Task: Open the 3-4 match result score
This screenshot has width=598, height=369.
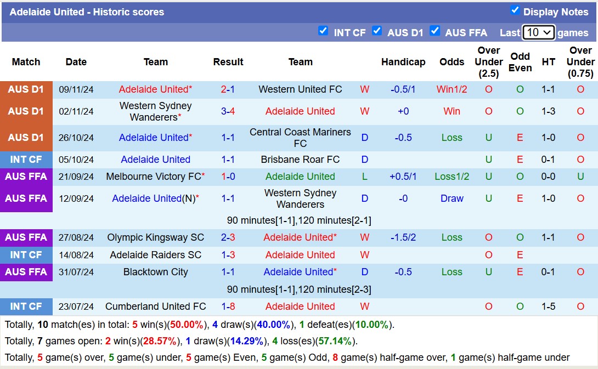Action: click(x=228, y=111)
